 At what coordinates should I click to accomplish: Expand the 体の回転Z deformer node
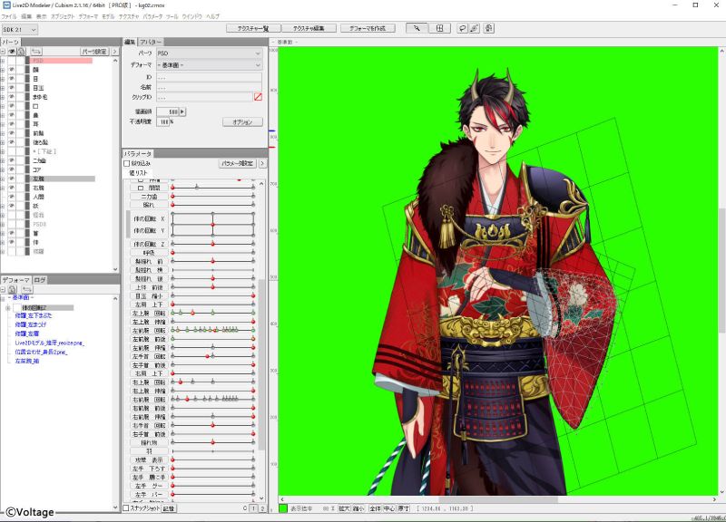pos(8,308)
